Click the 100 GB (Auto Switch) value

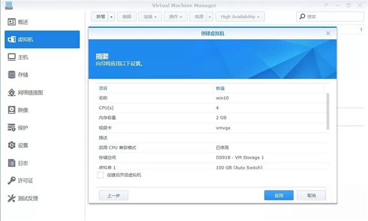(x=239, y=168)
